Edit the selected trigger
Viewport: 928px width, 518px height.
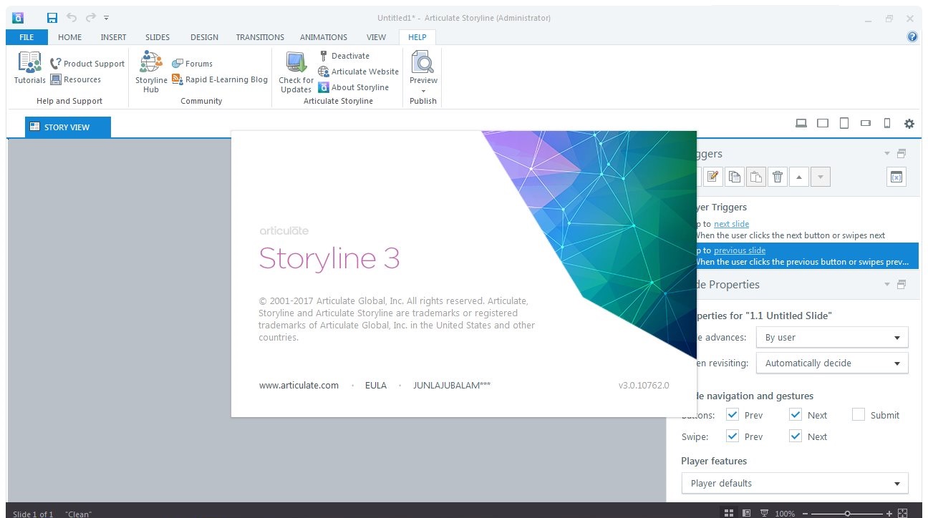(712, 177)
